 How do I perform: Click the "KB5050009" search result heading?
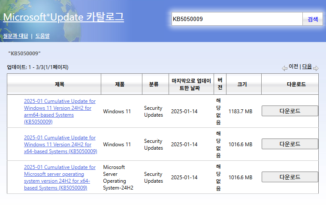click(24, 54)
